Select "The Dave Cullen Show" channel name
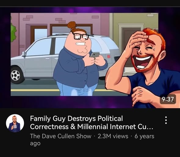This screenshot has width=180, height=157. 61,136
